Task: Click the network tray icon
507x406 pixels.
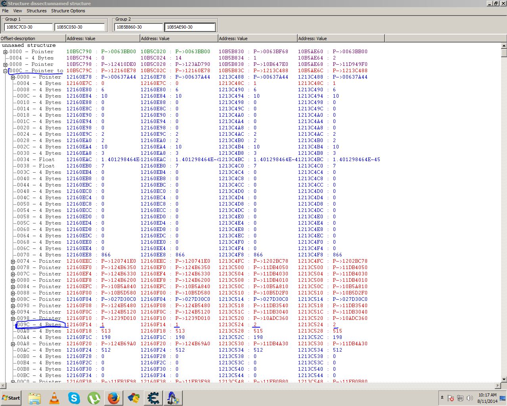Action: click(460, 398)
